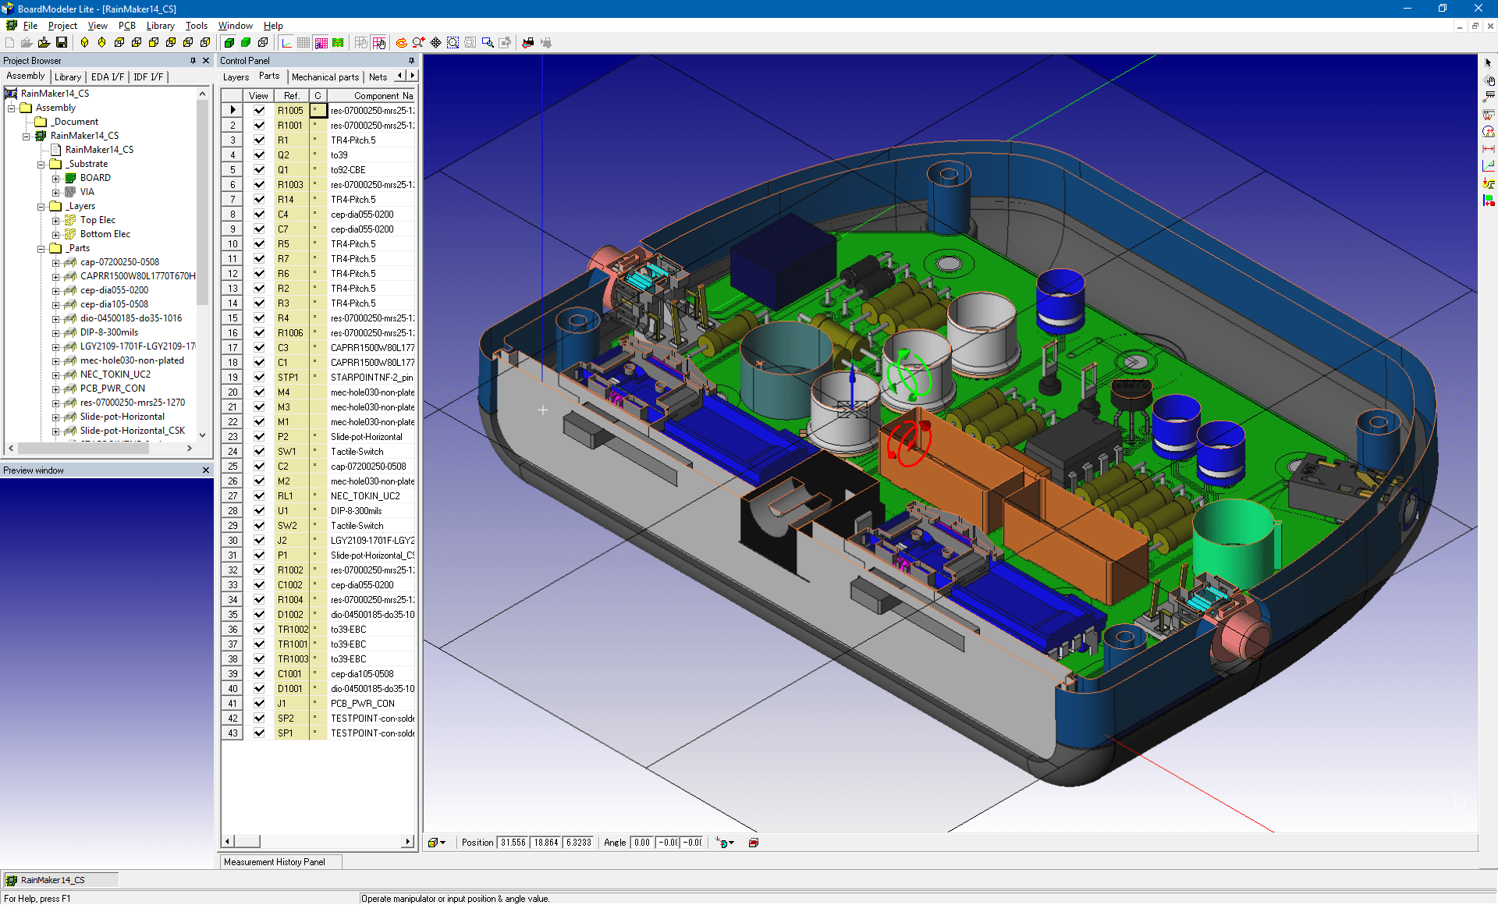The height and width of the screenshot is (905, 1498).
Task: Switch to the Nets tab
Action: click(378, 77)
